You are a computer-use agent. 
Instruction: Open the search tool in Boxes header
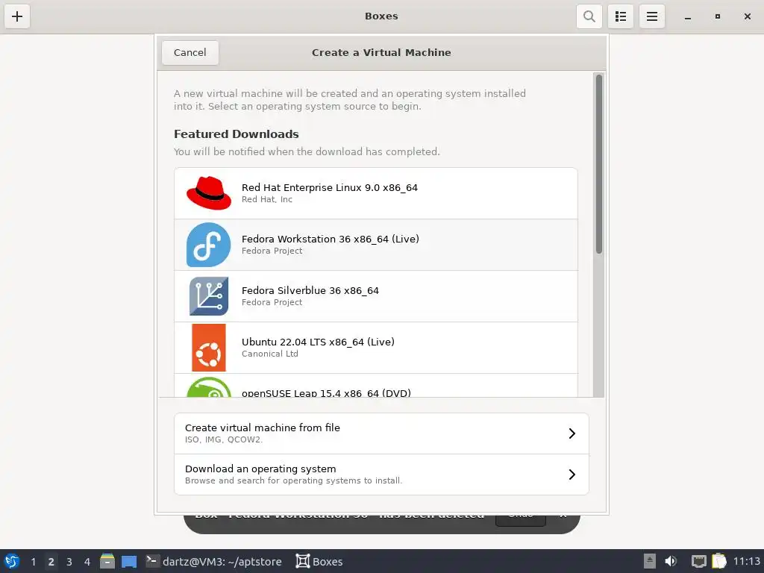(589, 16)
